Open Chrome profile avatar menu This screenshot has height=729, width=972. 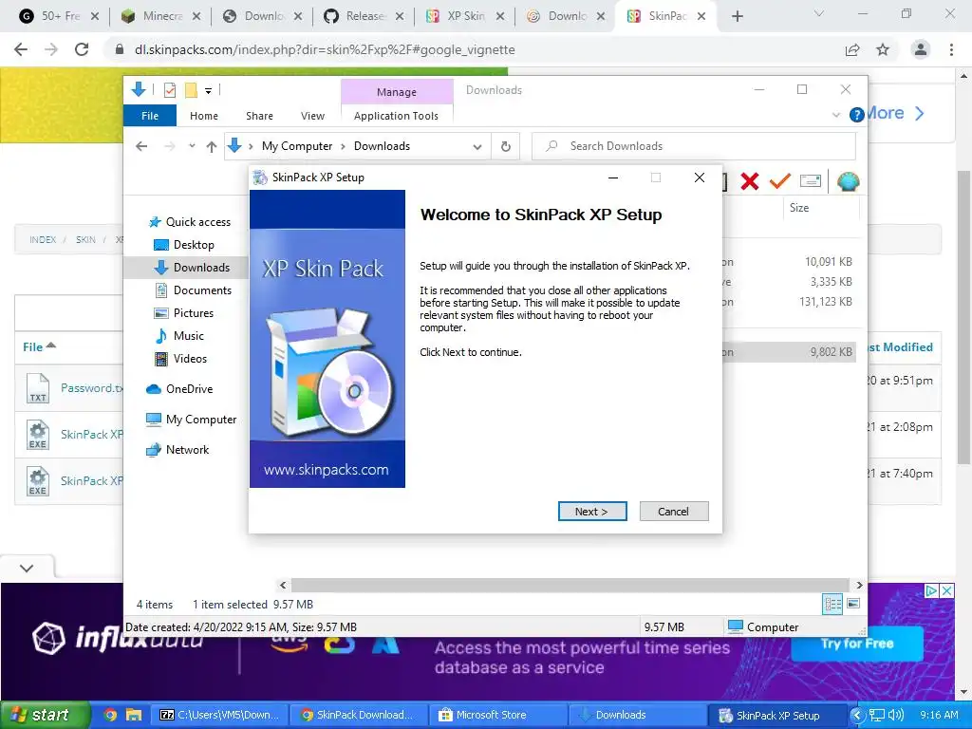point(921,49)
